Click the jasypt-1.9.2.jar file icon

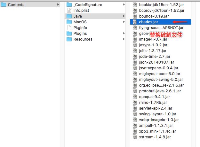pos(135,45)
